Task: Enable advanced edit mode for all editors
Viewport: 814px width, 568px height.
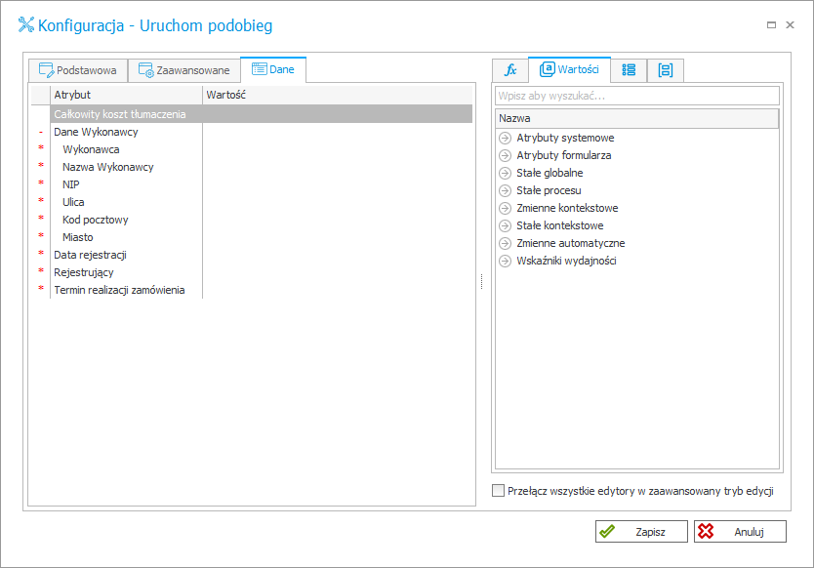Action: coord(498,491)
